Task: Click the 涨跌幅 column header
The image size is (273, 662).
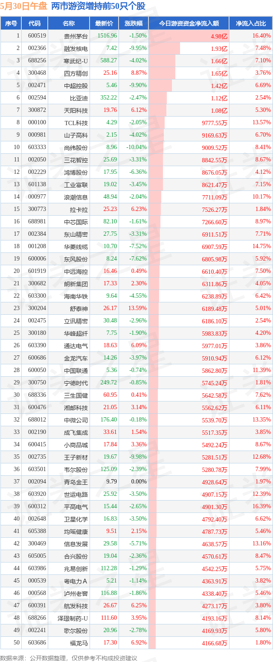Action: tap(134, 23)
